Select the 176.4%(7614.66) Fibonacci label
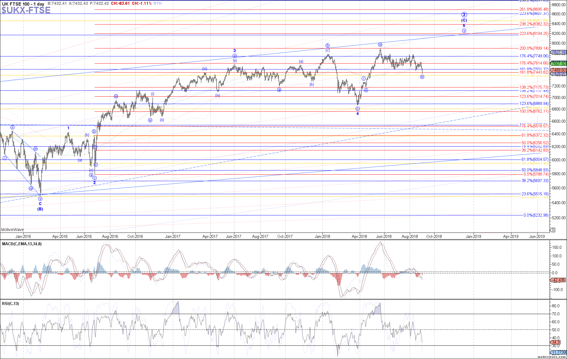 click(534, 63)
